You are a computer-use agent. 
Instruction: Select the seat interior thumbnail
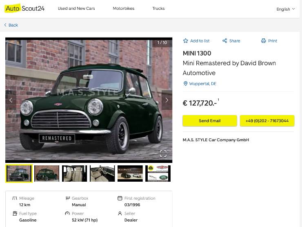75,174
